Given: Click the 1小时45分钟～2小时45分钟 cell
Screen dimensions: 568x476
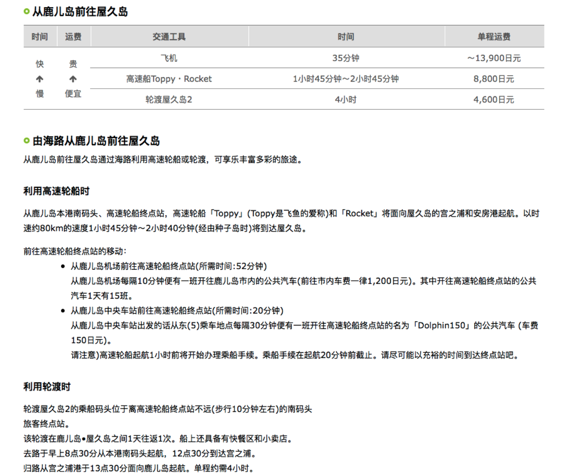Looking at the screenshot, I should 346,79.
